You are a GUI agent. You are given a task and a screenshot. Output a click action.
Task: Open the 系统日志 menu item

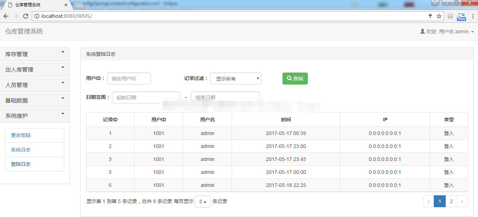(35, 150)
